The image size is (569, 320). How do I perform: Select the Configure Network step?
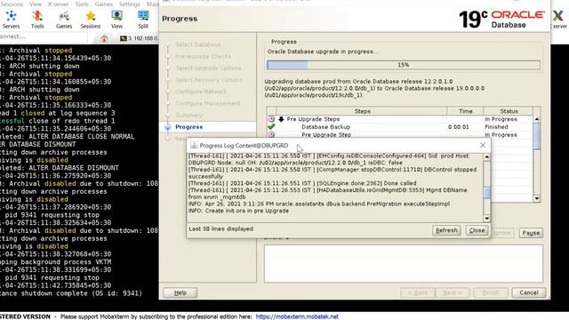(201, 92)
